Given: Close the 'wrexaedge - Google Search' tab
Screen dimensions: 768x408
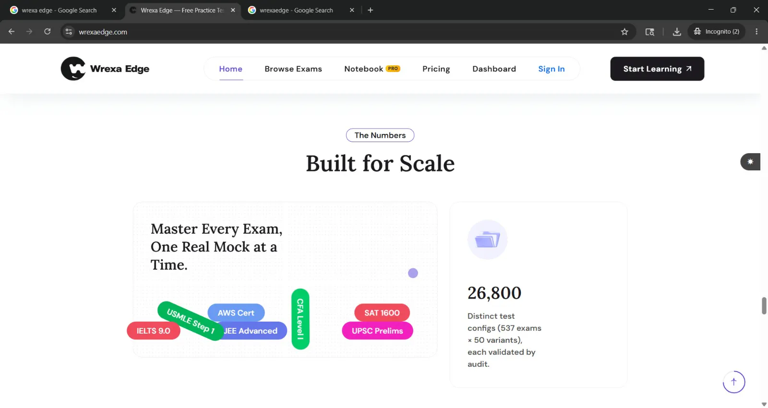Looking at the screenshot, I should click(x=352, y=10).
